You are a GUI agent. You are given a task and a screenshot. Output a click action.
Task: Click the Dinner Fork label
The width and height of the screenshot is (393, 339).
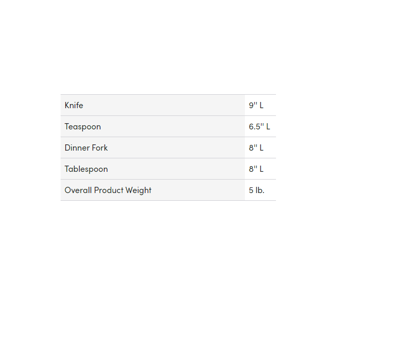click(86, 148)
